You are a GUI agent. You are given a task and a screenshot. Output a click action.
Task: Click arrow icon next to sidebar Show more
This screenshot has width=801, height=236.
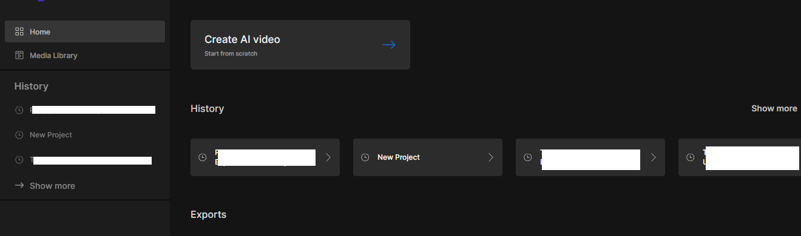click(19, 185)
